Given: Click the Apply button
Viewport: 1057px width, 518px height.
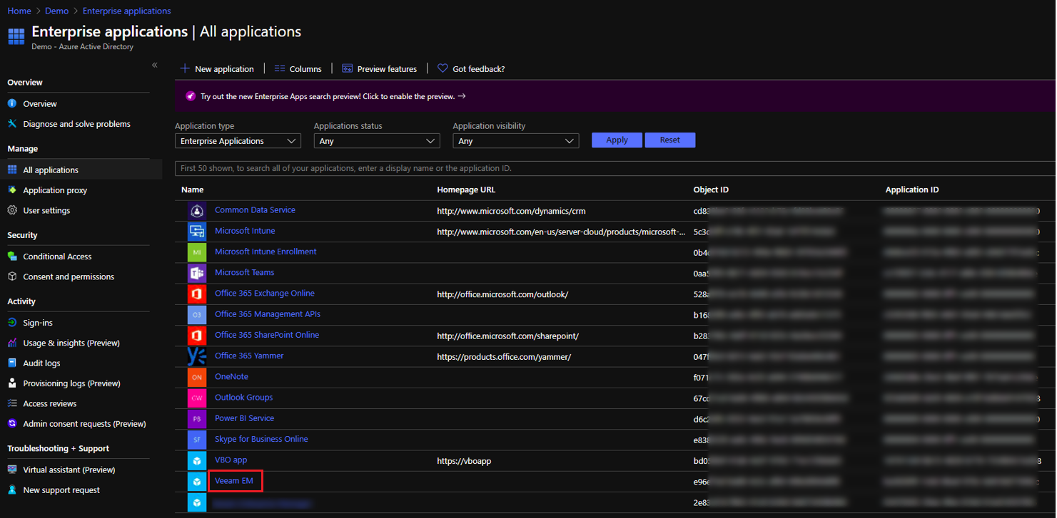Looking at the screenshot, I should (617, 140).
